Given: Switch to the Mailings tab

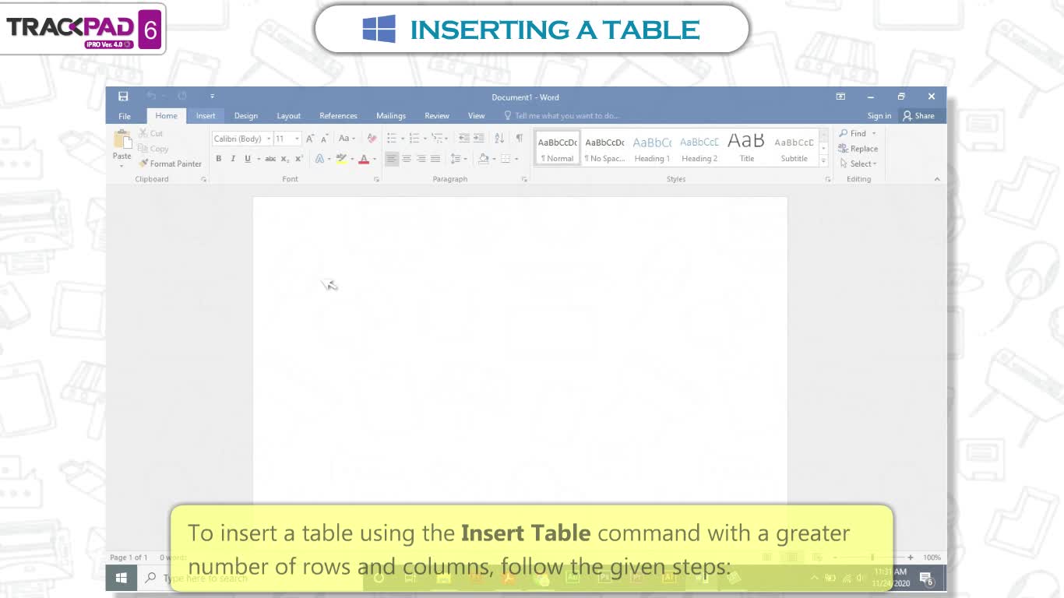Looking at the screenshot, I should (x=391, y=116).
